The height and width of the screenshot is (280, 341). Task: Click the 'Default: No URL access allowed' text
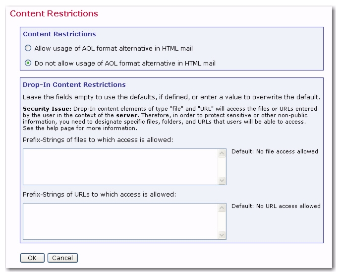tap(276, 206)
